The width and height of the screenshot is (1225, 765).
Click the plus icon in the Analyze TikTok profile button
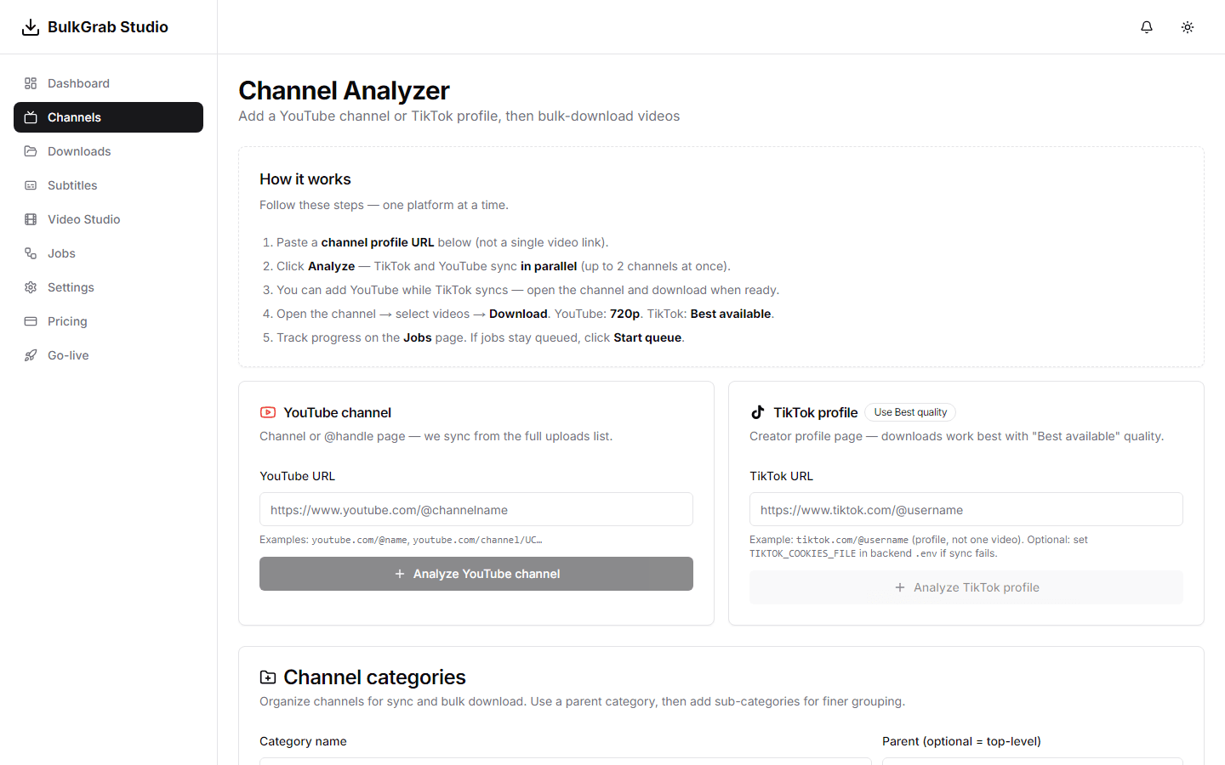tap(900, 587)
